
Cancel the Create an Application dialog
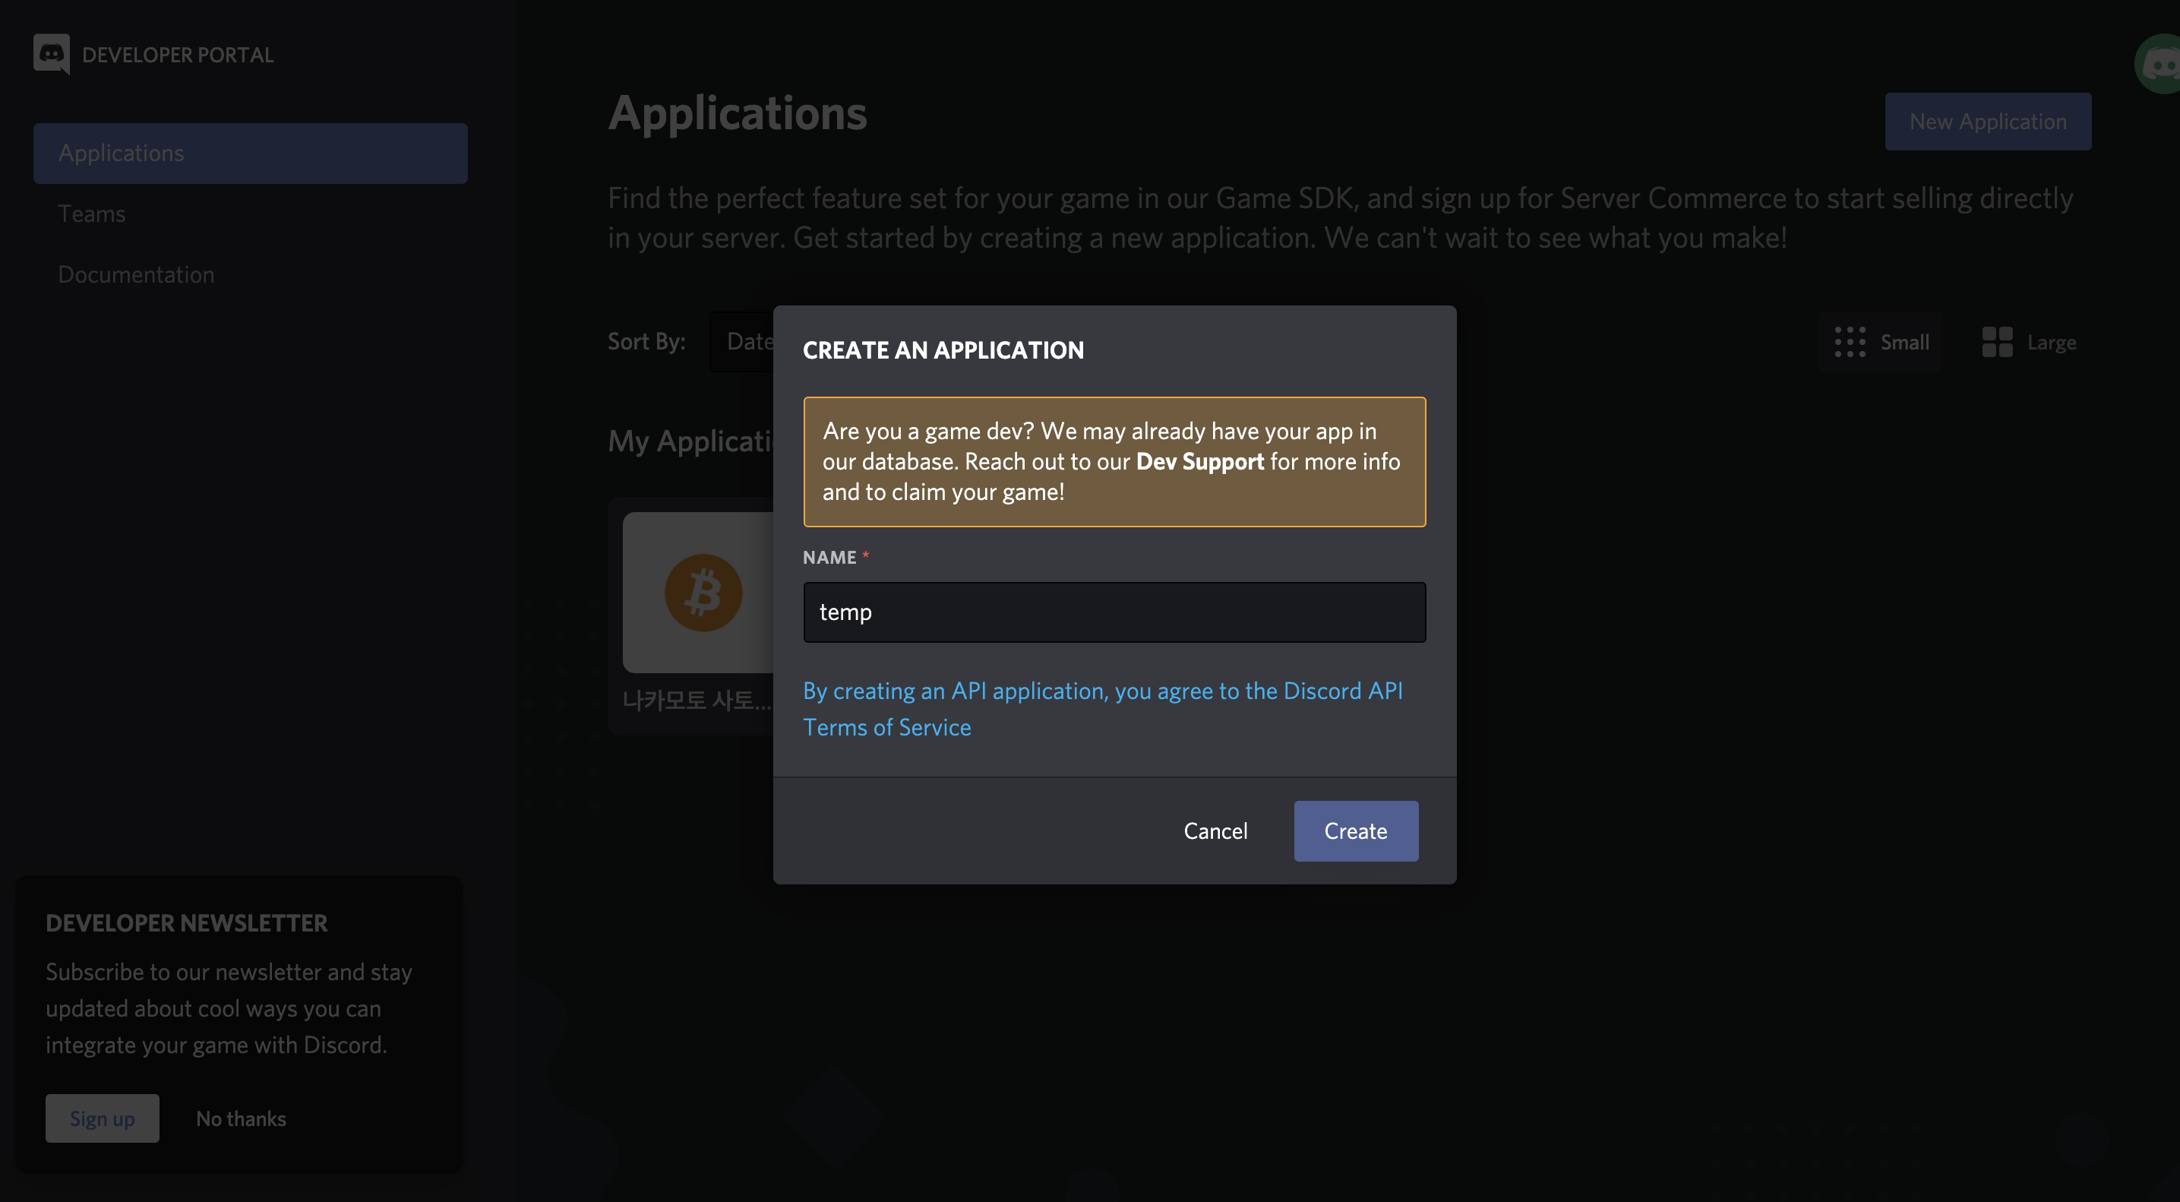pos(1215,831)
